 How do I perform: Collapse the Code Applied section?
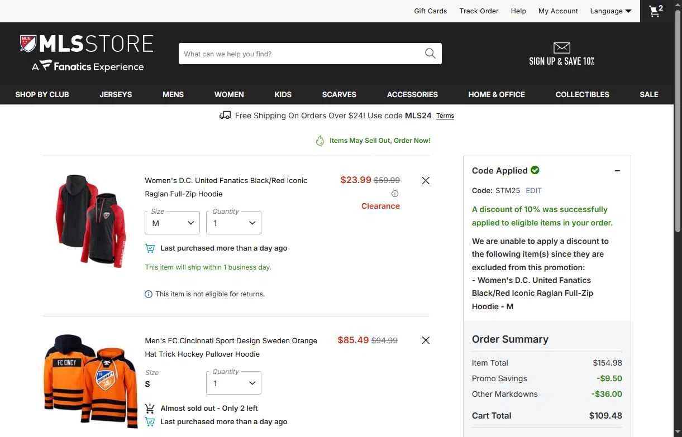point(617,171)
